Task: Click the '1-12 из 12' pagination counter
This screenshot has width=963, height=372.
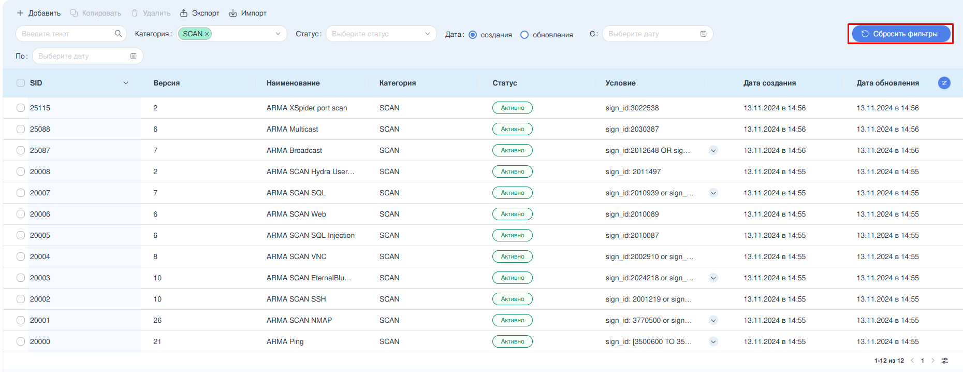Action: [889, 361]
